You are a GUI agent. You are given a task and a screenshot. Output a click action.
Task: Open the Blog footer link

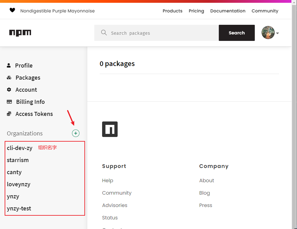(x=205, y=193)
